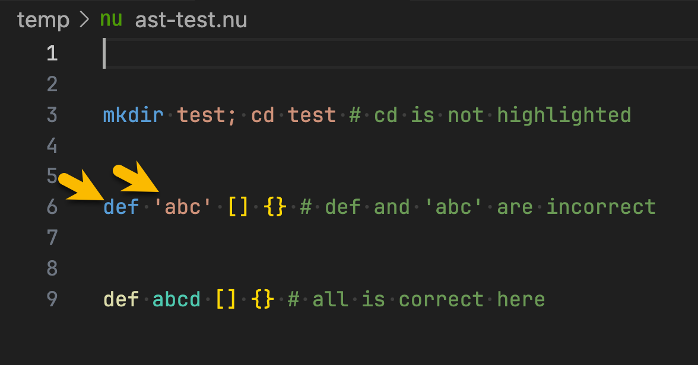
Task: Click the yellow square brackets on line 9
Action: click(226, 299)
